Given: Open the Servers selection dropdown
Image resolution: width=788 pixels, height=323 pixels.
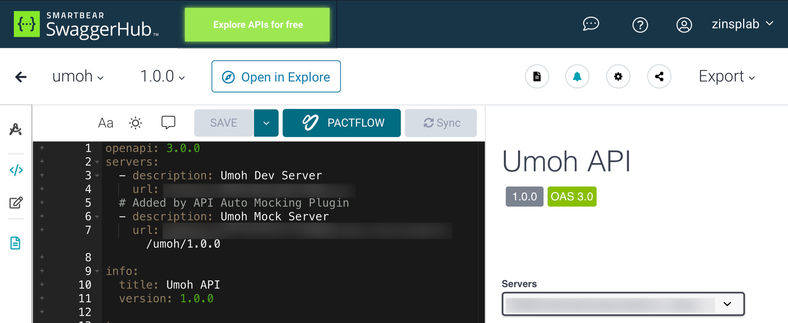Looking at the screenshot, I should click(623, 304).
